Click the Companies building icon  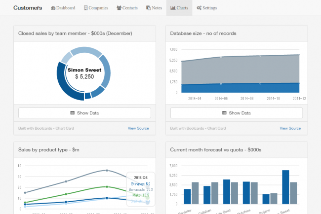[85, 8]
